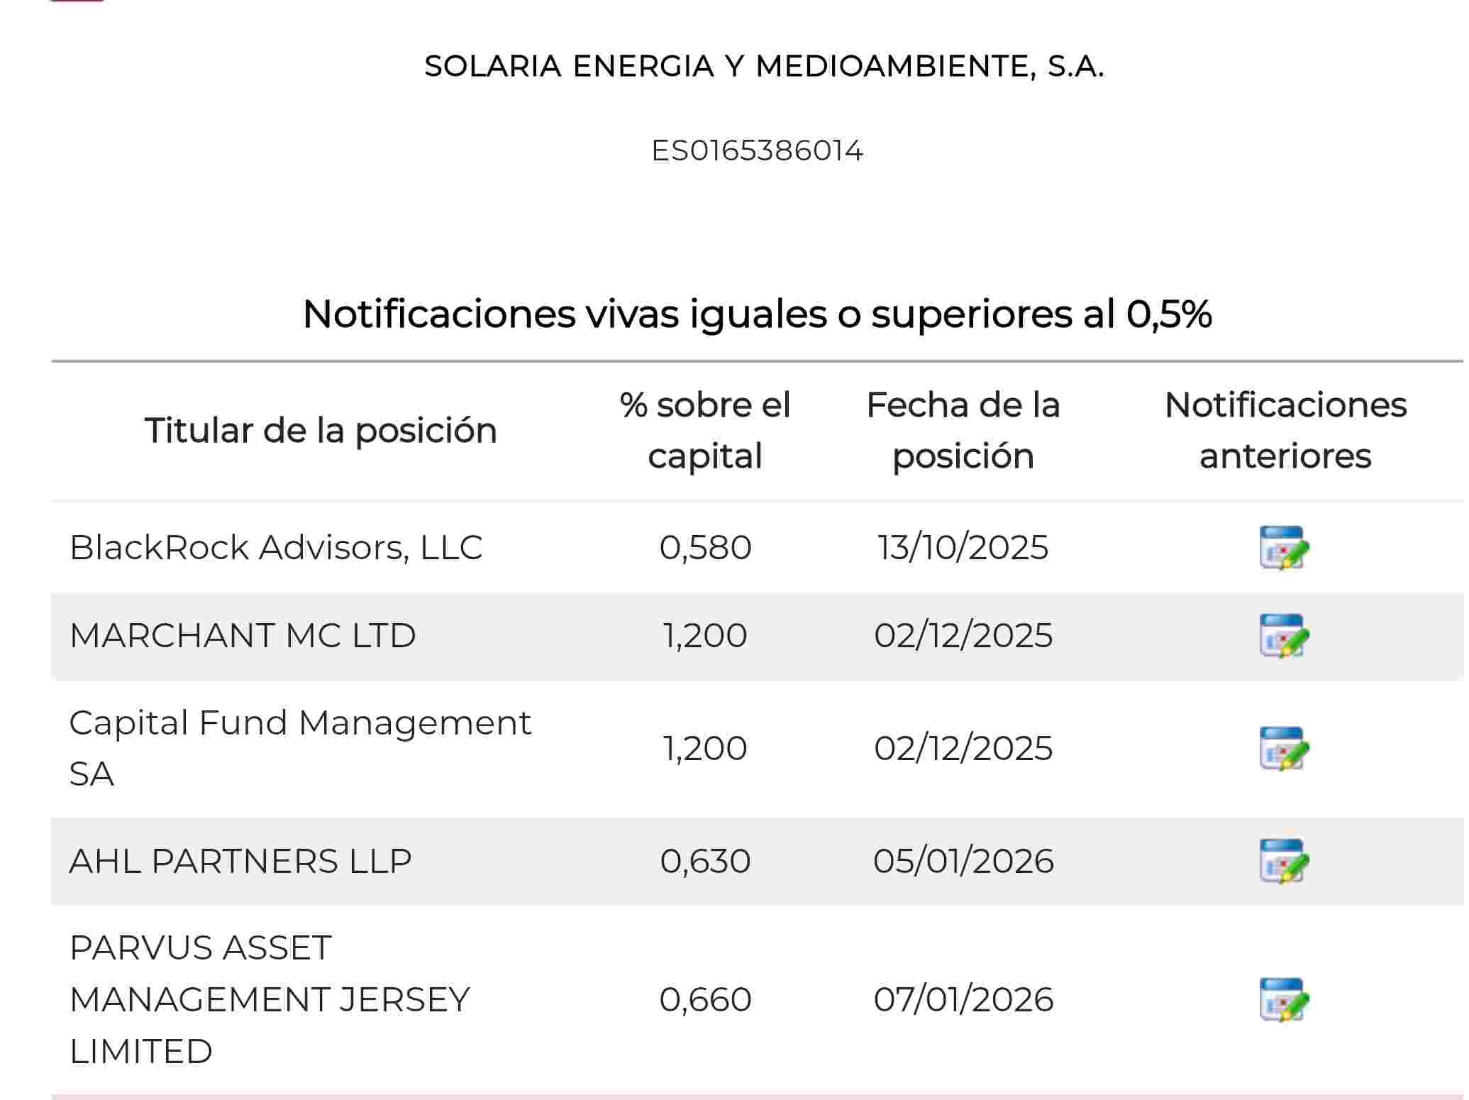The image size is (1469, 1100).
Task: Click the 'Notificaciones vivas iguales o superiores' heading
Action: [757, 314]
